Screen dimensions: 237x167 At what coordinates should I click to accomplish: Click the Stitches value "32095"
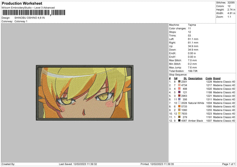coord(231,3)
